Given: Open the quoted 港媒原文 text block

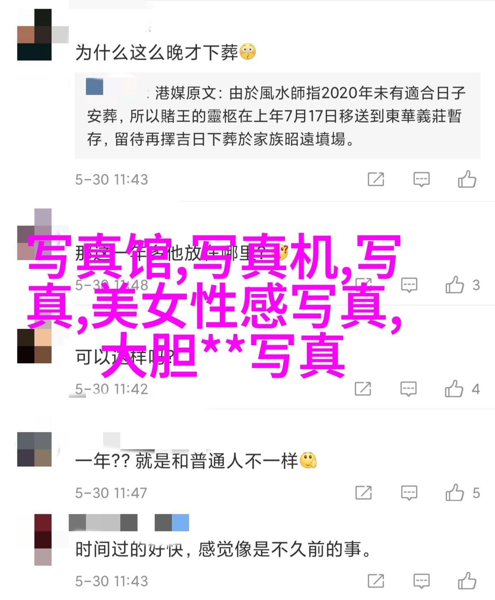Looking at the screenshot, I should pyautogui.click(x=277, y=116).
